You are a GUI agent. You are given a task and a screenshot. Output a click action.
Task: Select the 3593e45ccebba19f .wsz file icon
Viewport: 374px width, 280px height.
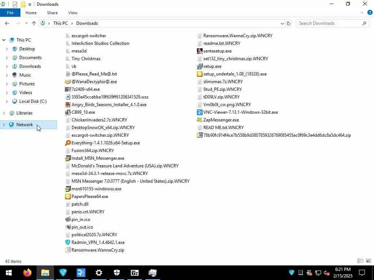(68, 97)
